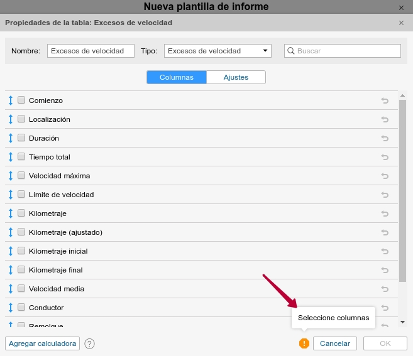413x356 pixels.
Task: Click the reset arrow icon for Velocidad media
Action: click(x=385, y=289)
